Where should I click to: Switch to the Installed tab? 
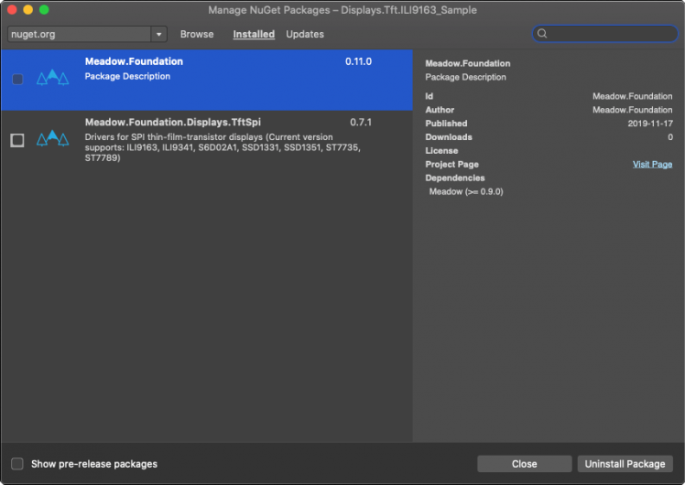254,34
